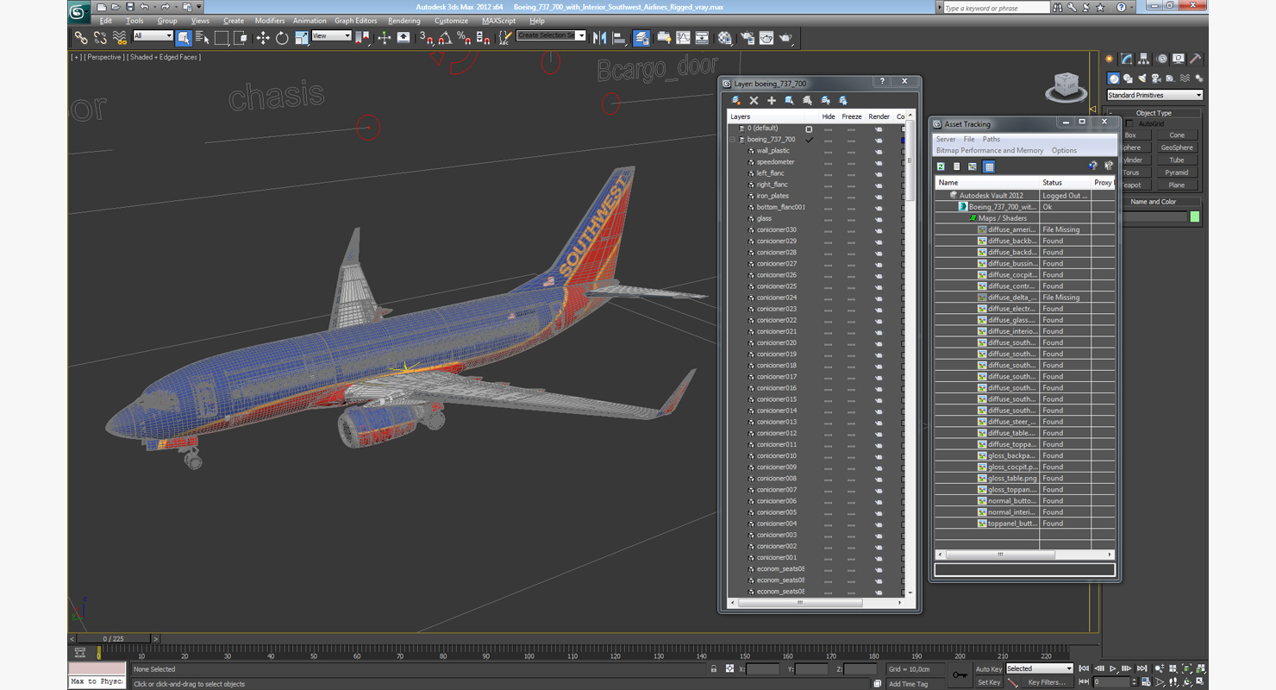This screenshot has width=1276, height=690.
Task: Switch Asset Tracking to table view icon
Action: coord(989,166)
